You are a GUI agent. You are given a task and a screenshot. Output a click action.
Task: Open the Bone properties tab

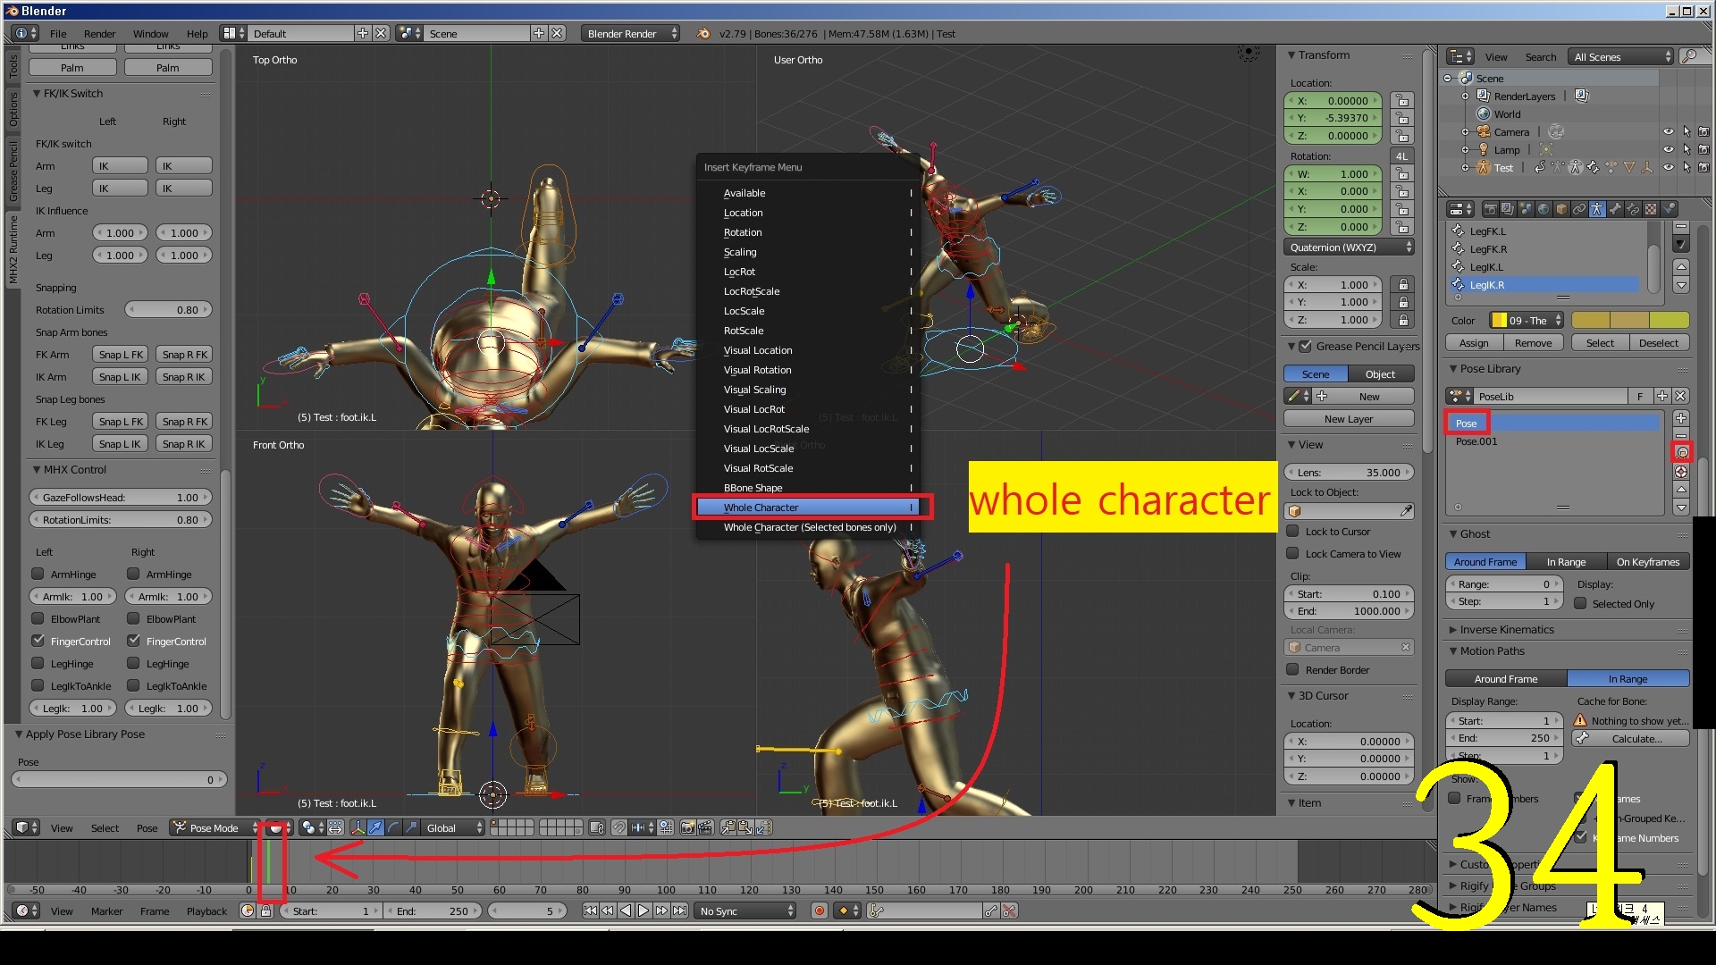[1615, 209]
